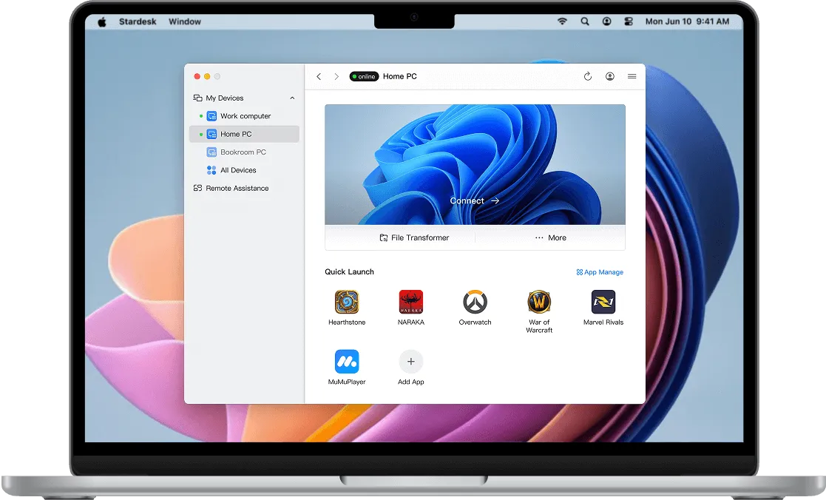Collapse the My Devices section

pos(292,97)
